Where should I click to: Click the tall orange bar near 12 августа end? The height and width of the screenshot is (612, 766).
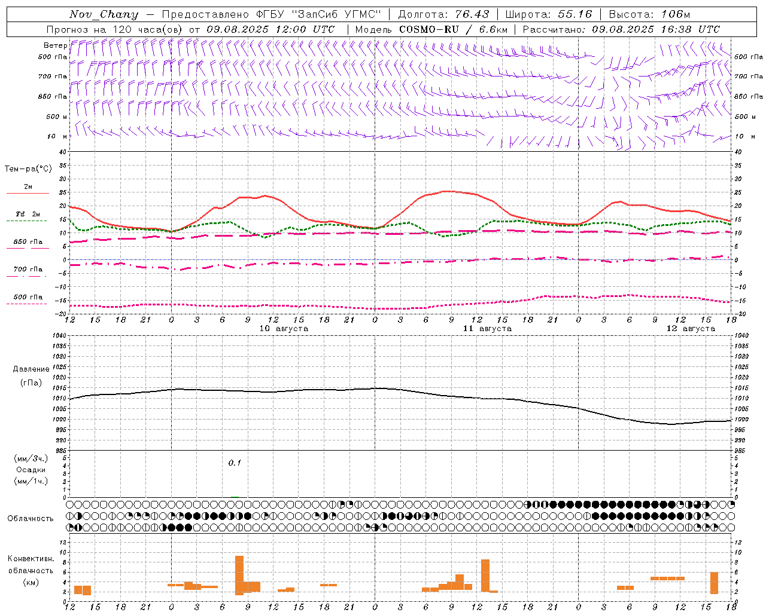[x=714, y=583]
